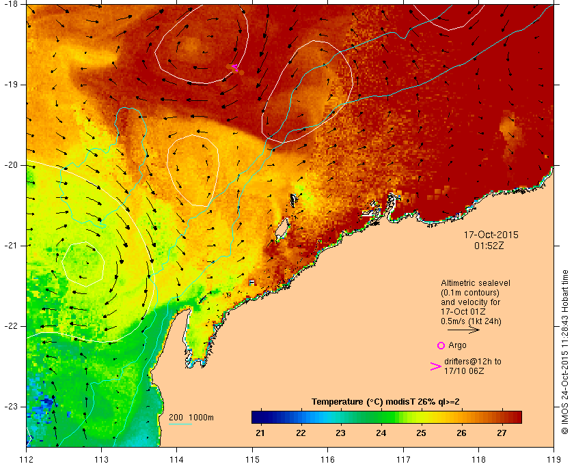This screenshot has width=574, height=464.
Task: Click the cyan 200 1000m depth legend line
Action: (x=180, y=424)
